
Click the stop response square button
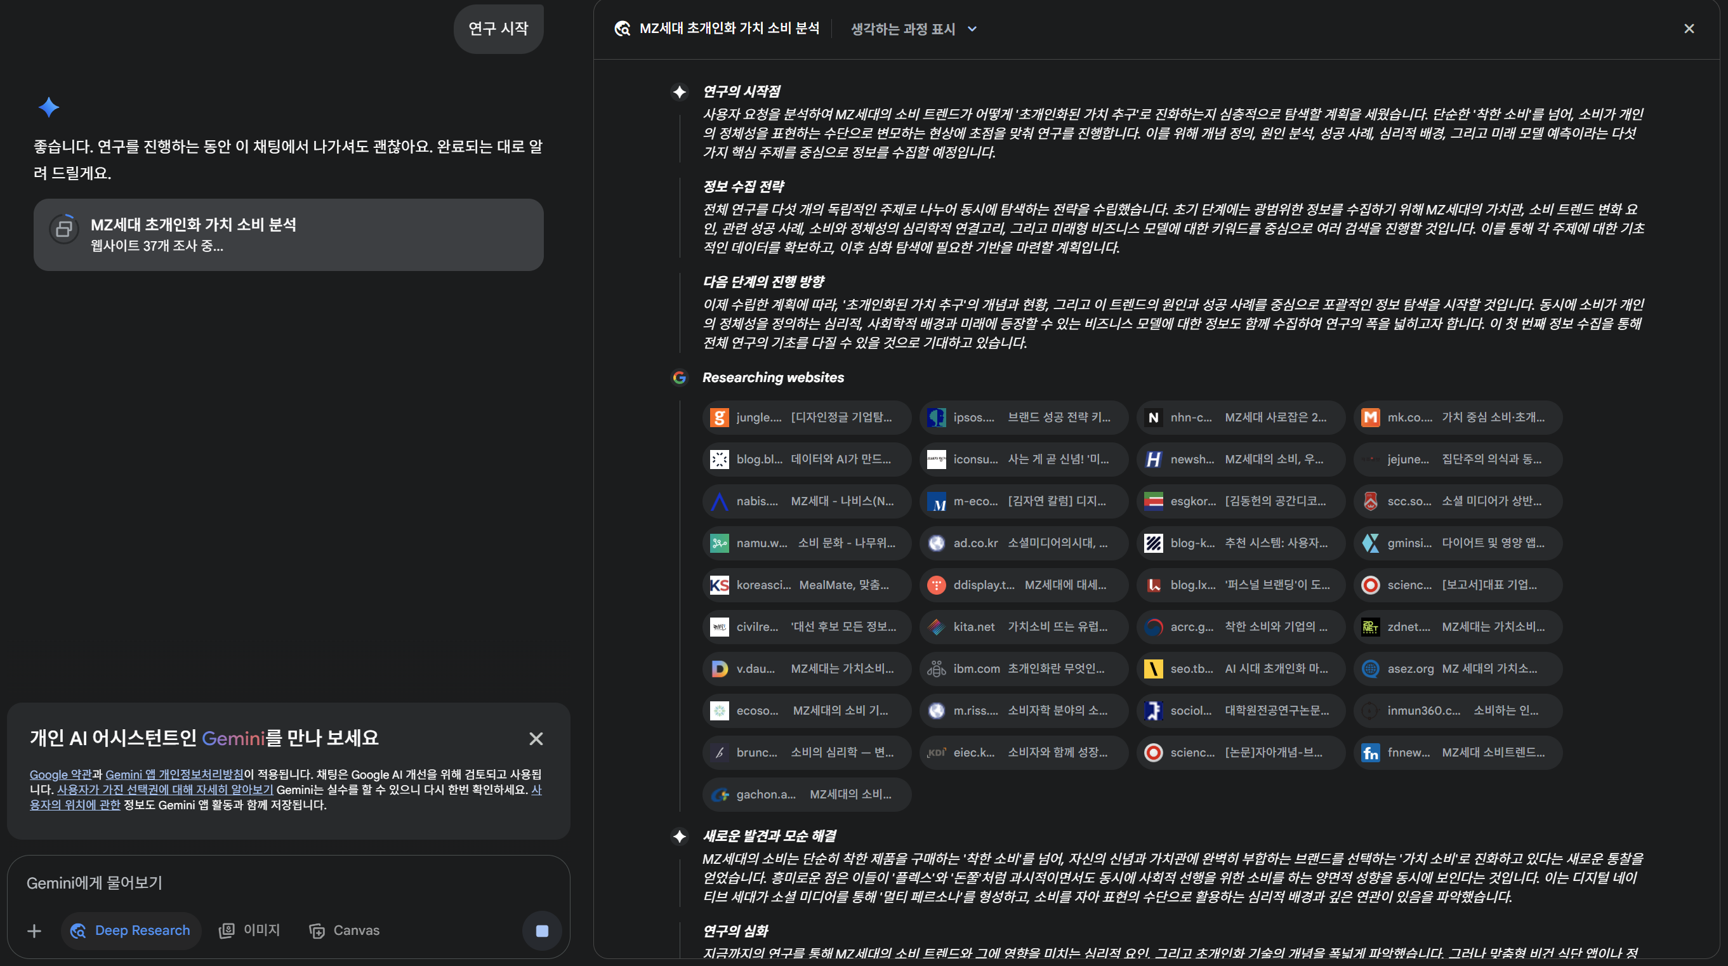(542, 930)
